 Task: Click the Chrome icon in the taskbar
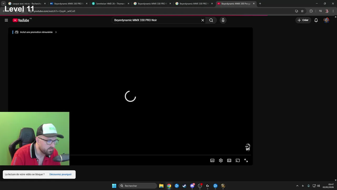pos(169,186)
